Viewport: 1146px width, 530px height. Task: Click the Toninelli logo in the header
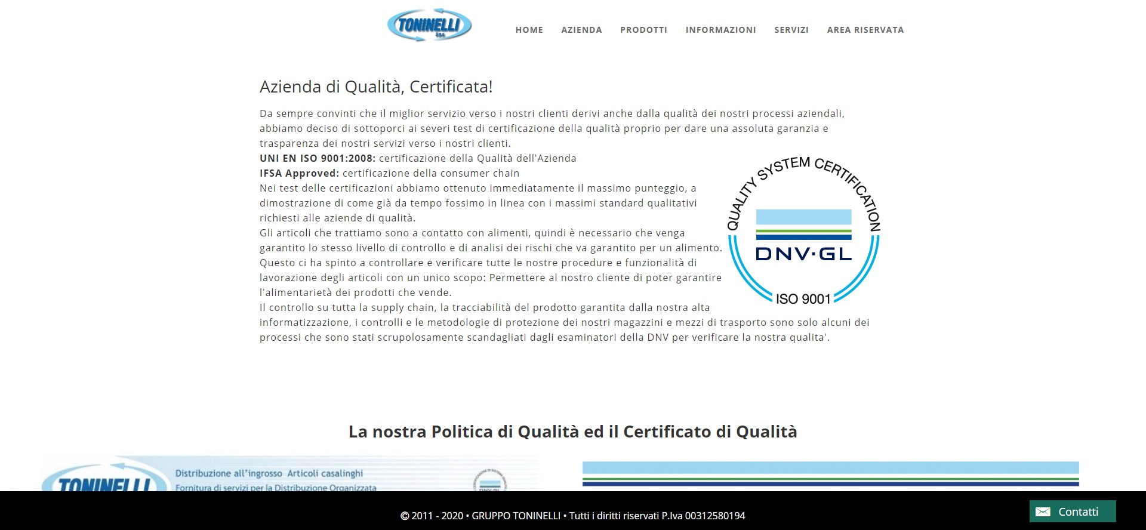pyautogui.click(x=429, y=25)
